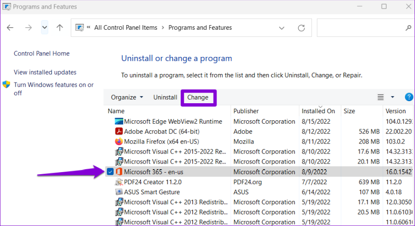The image size is (415, 226).
Task: Select Adobe Acrobat DC (64-bit) name
Action: click(x=162, y=131)
